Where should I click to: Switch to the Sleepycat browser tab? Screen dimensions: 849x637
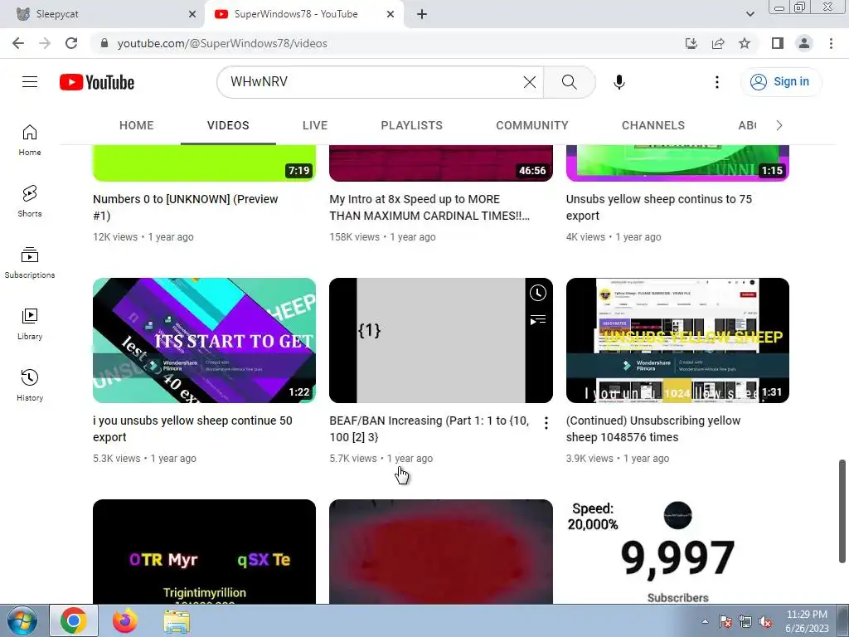(103, 14)
